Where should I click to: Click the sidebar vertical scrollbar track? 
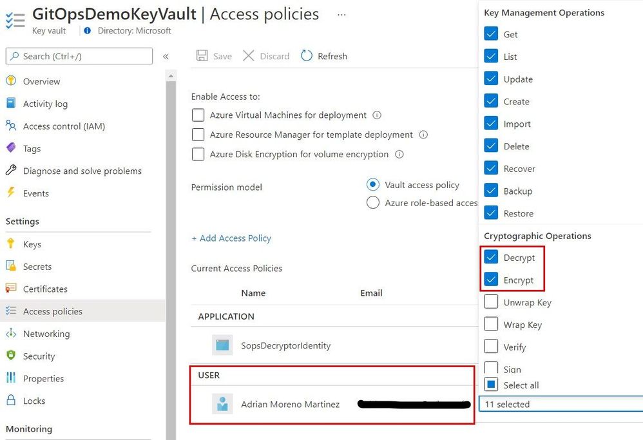coord(171,260)
